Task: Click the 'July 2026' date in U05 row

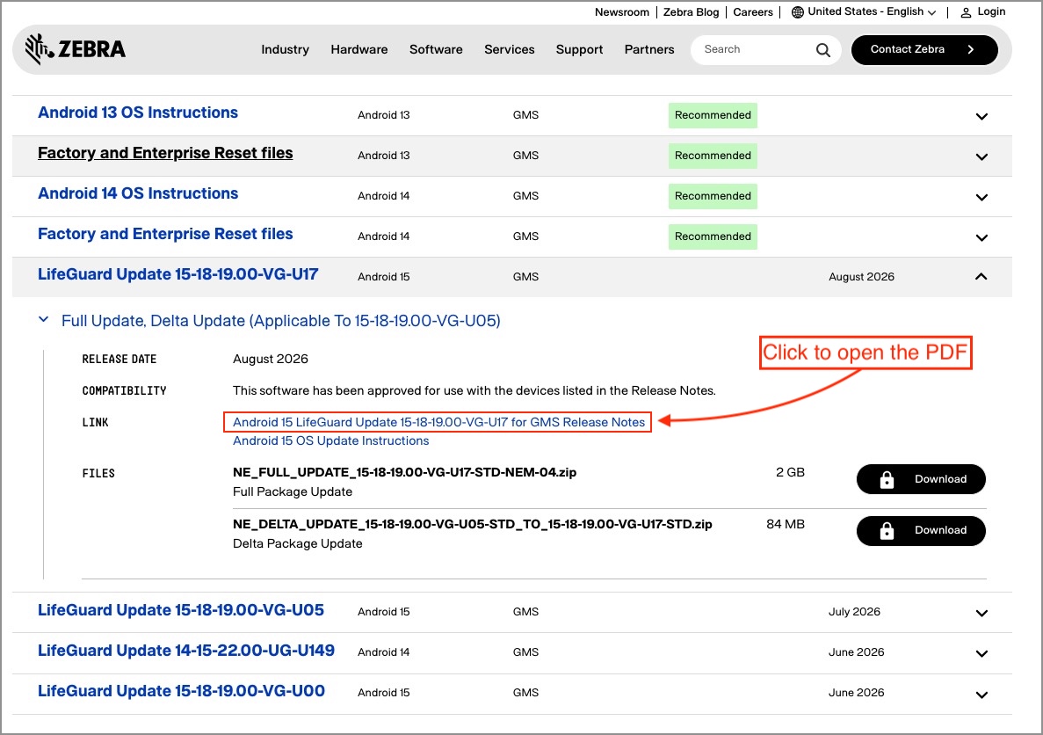Action: coord(854,612)
